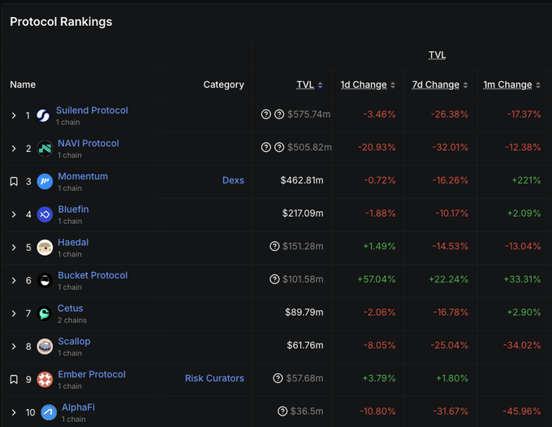The width and height of the screenshot is (552, 427).
Task: Expand the Cetus row
Action: [14, 313]
